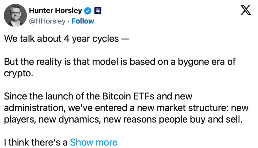Open the @HHorsley handle link
Viewport: 258px width, 148px height.
47,21
